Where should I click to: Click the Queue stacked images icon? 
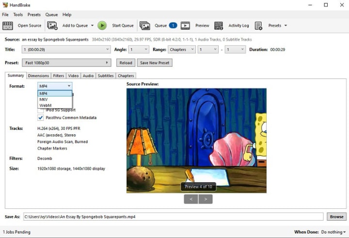(145, 26)
